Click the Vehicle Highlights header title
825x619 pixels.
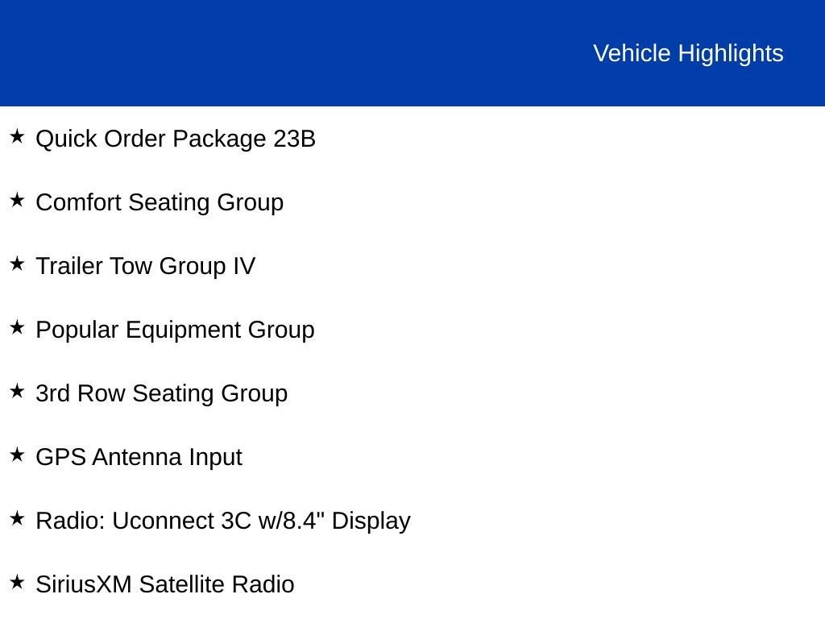tap(688, 54)
